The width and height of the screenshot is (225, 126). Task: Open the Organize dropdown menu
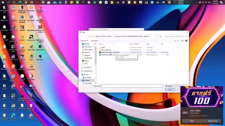point(84,41)
